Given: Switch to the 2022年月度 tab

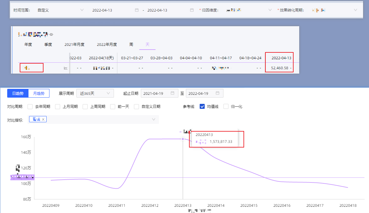Looking at the screenshot, I should point(107,45).
